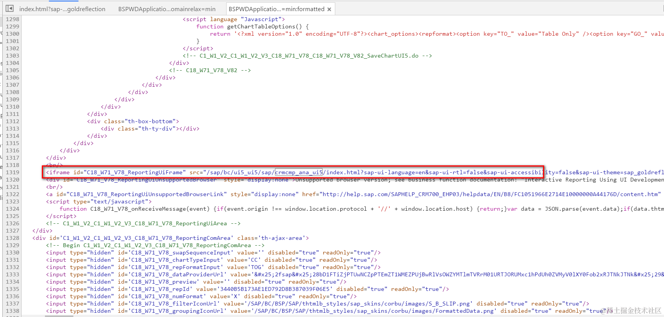Click the SaveChartUI5.do comment line
This screenshot has height=317, width=664.
click(307, 56)
